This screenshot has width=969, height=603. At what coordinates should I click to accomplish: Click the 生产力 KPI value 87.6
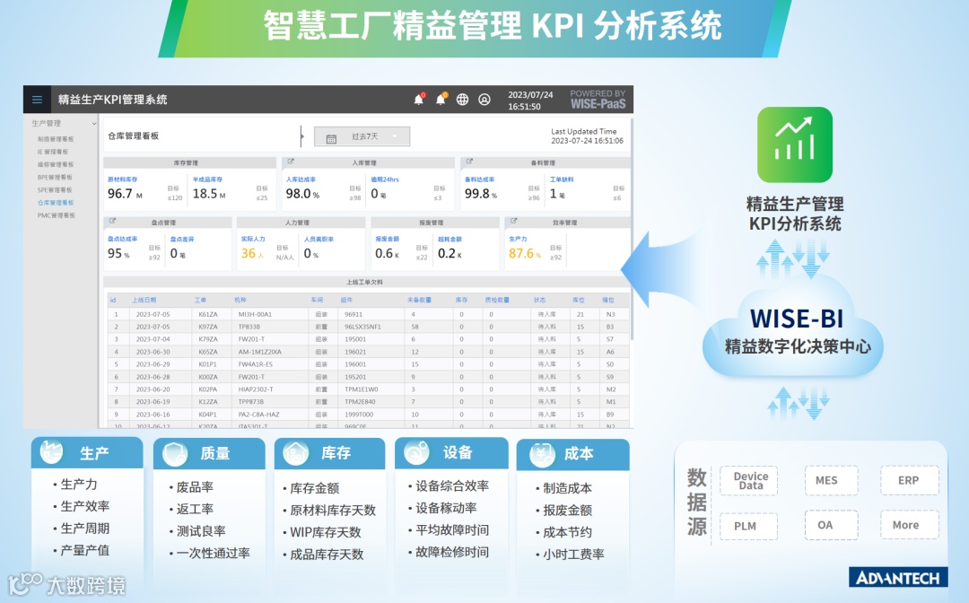pyautogui.click(x=521, y=253)
